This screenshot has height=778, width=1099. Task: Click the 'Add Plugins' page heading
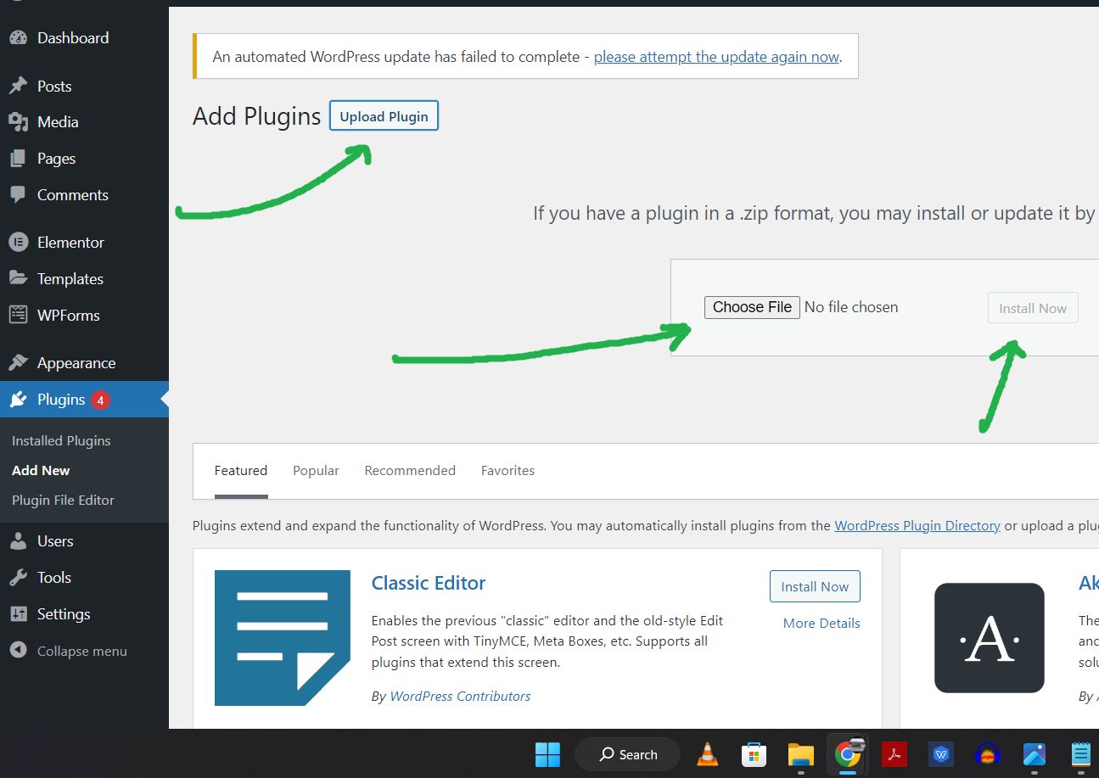[x=257, y=116]
